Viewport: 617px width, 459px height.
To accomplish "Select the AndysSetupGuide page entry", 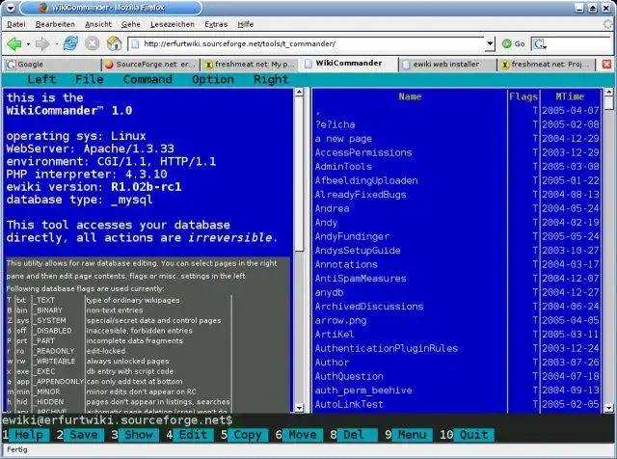I will [x=358, y=251].
